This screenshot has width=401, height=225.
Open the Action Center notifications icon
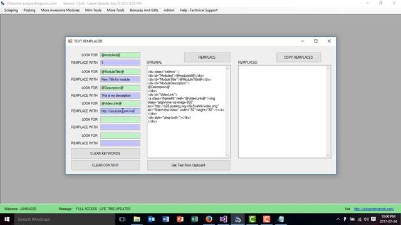(373, 219)
